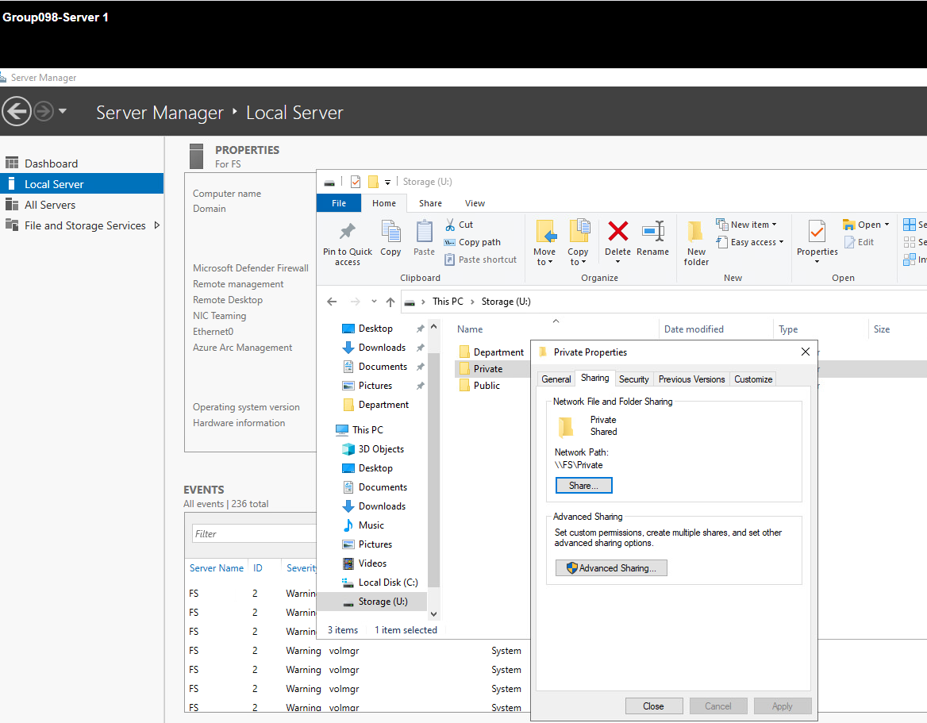This screenshot has width=927, height=723.
Task: Click the Share... button
Action: click(x=583, y=486)
